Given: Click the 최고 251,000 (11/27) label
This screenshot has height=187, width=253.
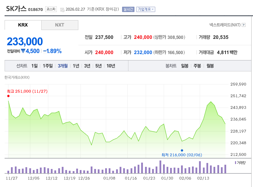Looking at the screenshot, I should pyautogui.click(x=27, y=91).
